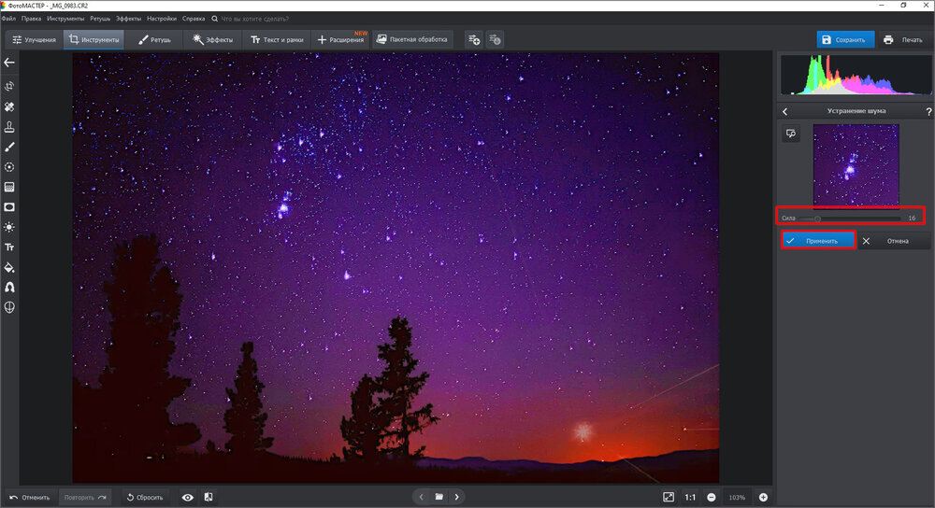This screenshot has height=508, width=935.
Task: Choose the bandage healing tool icon
Action: [x=9, y=107]
